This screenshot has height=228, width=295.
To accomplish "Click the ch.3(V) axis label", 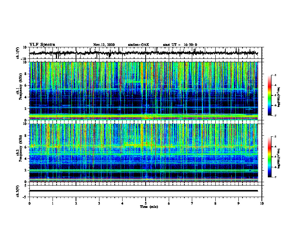I will 18,191.
